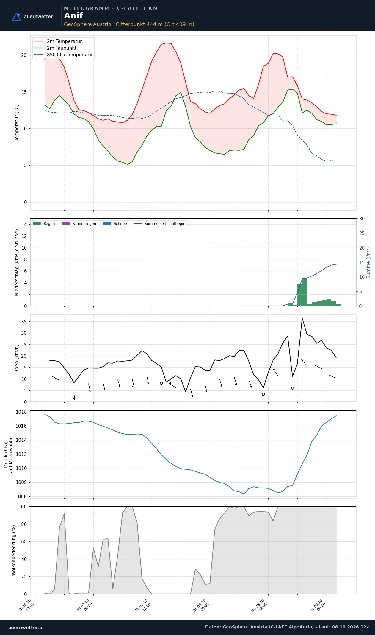Click the red 2m Temperatur legend swatch
Viewport: 375px width, 635px height.
coord(39,41)
